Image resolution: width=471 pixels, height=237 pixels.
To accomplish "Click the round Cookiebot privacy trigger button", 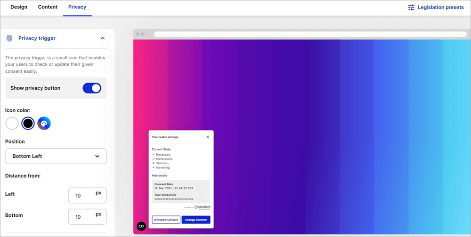I will [141, 226].
